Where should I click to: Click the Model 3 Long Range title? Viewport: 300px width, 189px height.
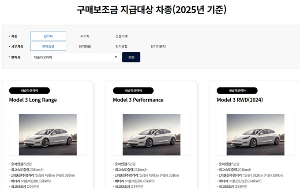[33, 100]
